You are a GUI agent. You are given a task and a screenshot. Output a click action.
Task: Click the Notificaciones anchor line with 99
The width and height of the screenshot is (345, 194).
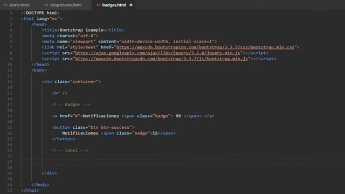pyautogui.click(x=133, y=116)
